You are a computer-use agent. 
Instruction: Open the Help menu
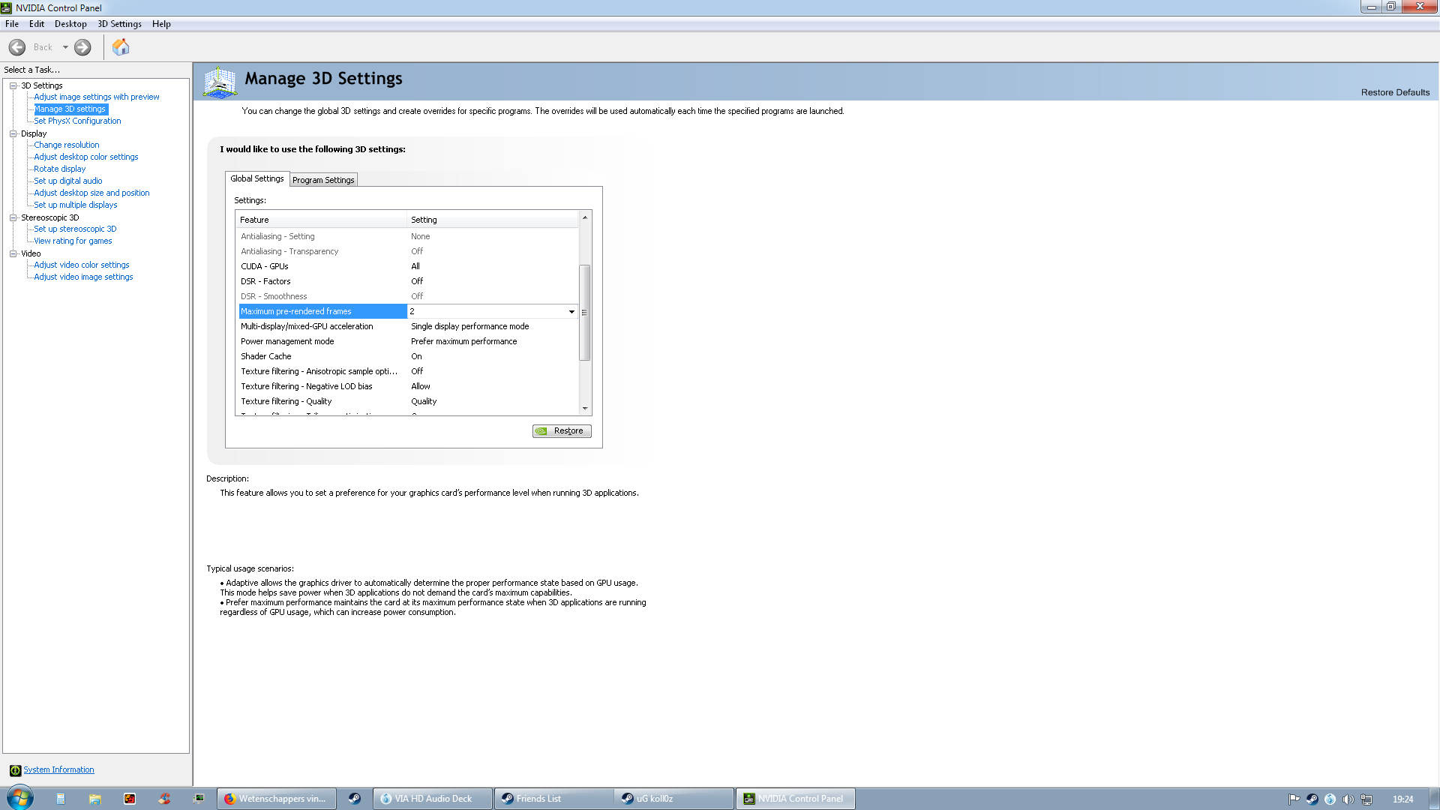point(161,24)
